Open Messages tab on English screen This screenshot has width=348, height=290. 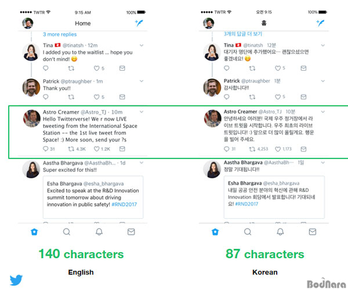tap(131, 232)
